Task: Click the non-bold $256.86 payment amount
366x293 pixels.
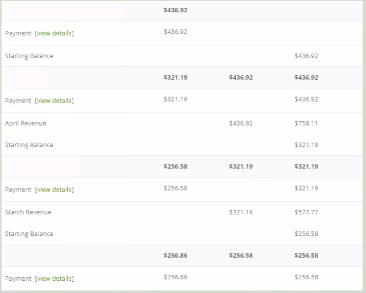Action: pos(175,277)
